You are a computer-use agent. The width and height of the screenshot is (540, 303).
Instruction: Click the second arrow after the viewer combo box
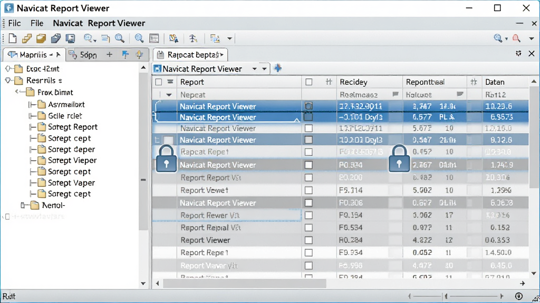(x=264, y=69)
